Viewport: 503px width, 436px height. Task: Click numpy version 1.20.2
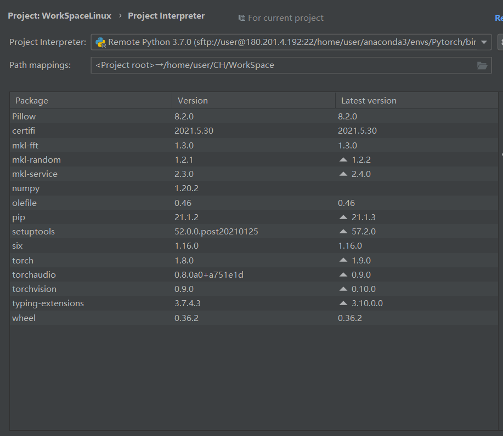tap(186, 188)
